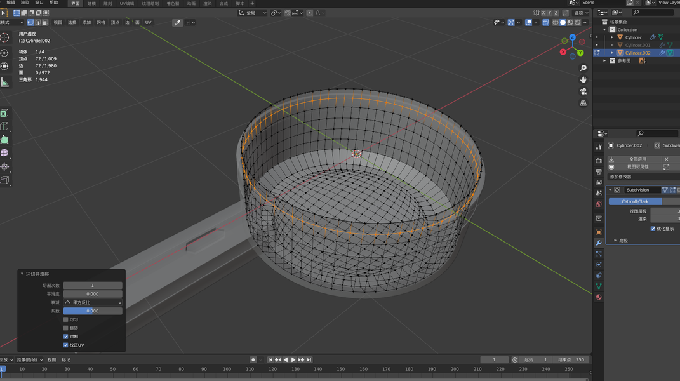Open the Material properties tab icon

(x=599, y=297)
